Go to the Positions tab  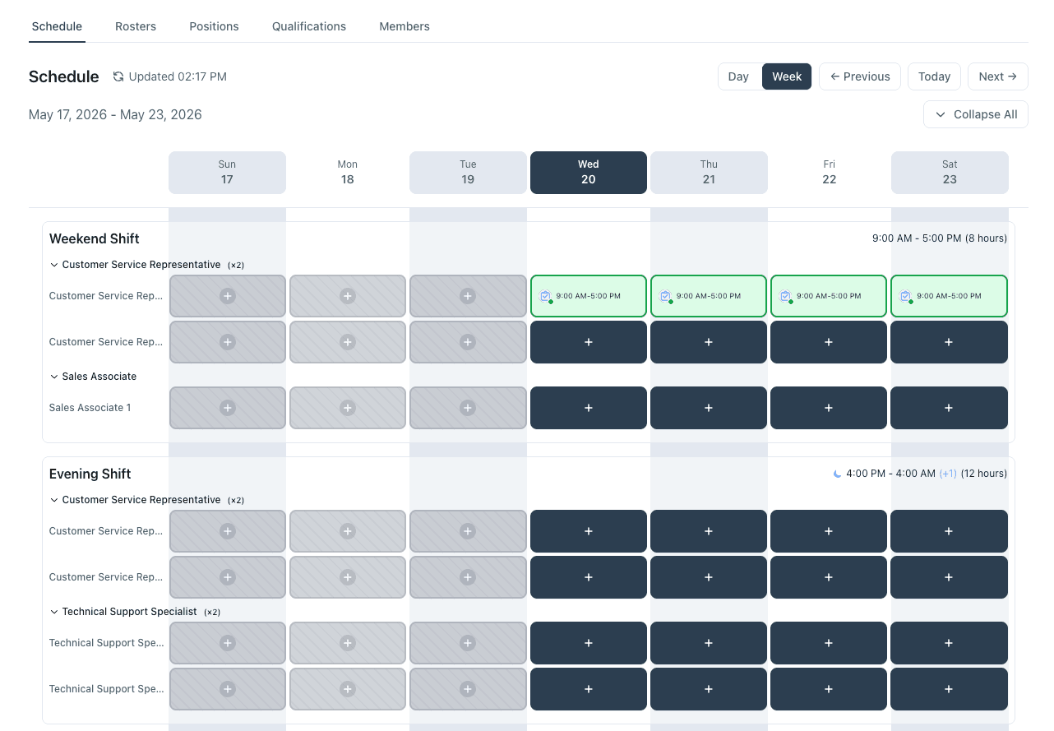point(214,26)
